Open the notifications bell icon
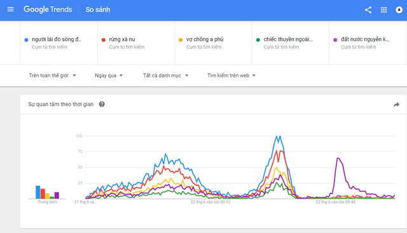 (x=399, y=10)
